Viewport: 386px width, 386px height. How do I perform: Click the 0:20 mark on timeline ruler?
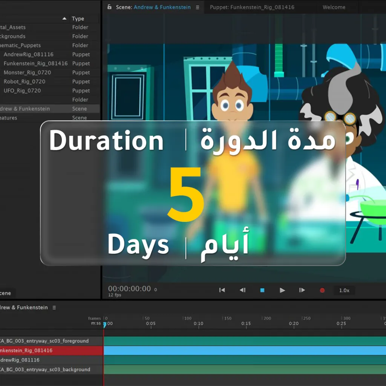click(294, 323)
